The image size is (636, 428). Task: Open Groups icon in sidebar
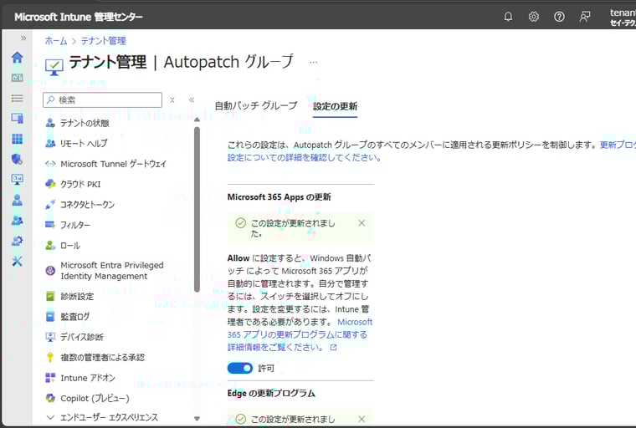coord(17,221)
